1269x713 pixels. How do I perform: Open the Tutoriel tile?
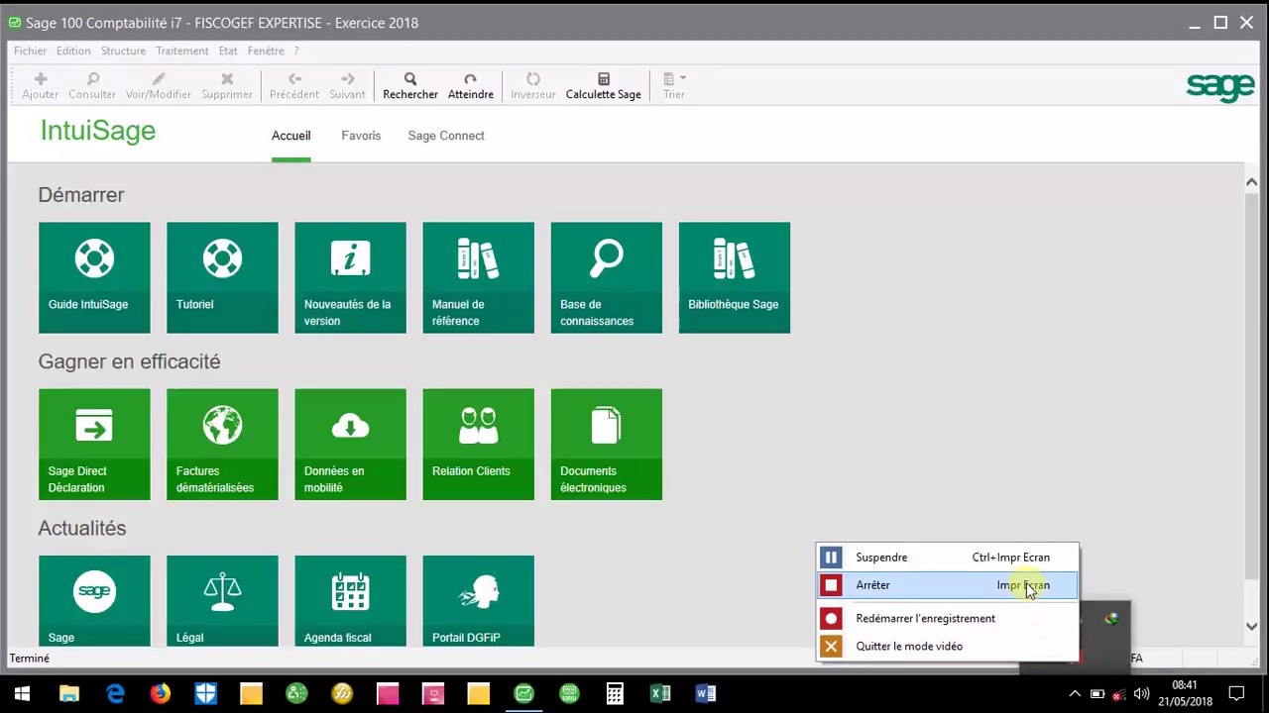(x=222, y=277)
